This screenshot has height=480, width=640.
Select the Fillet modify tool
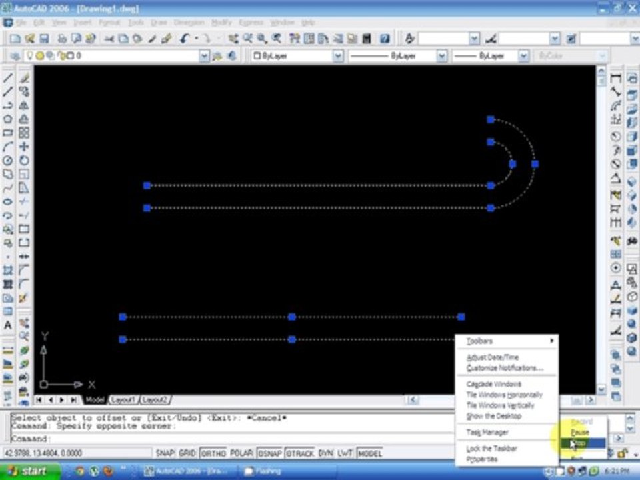click(x=24, y=284)
